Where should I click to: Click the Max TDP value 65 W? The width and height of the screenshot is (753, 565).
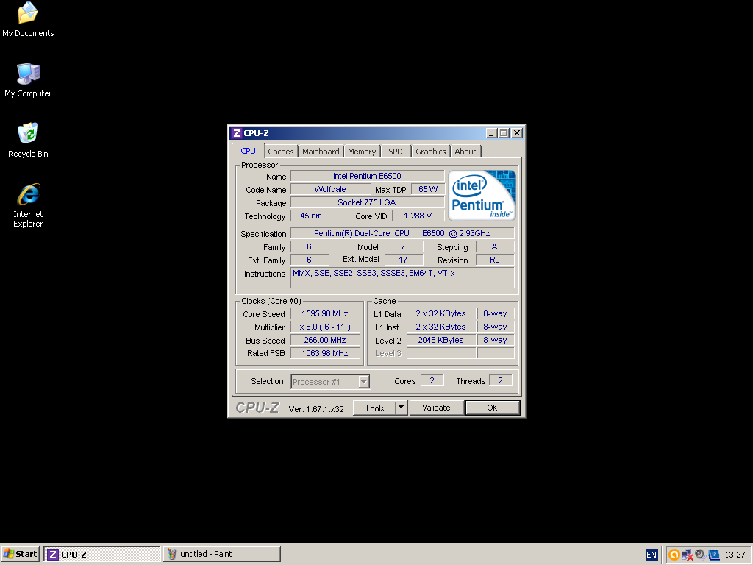pyautogui.click(x=428, y=189)
